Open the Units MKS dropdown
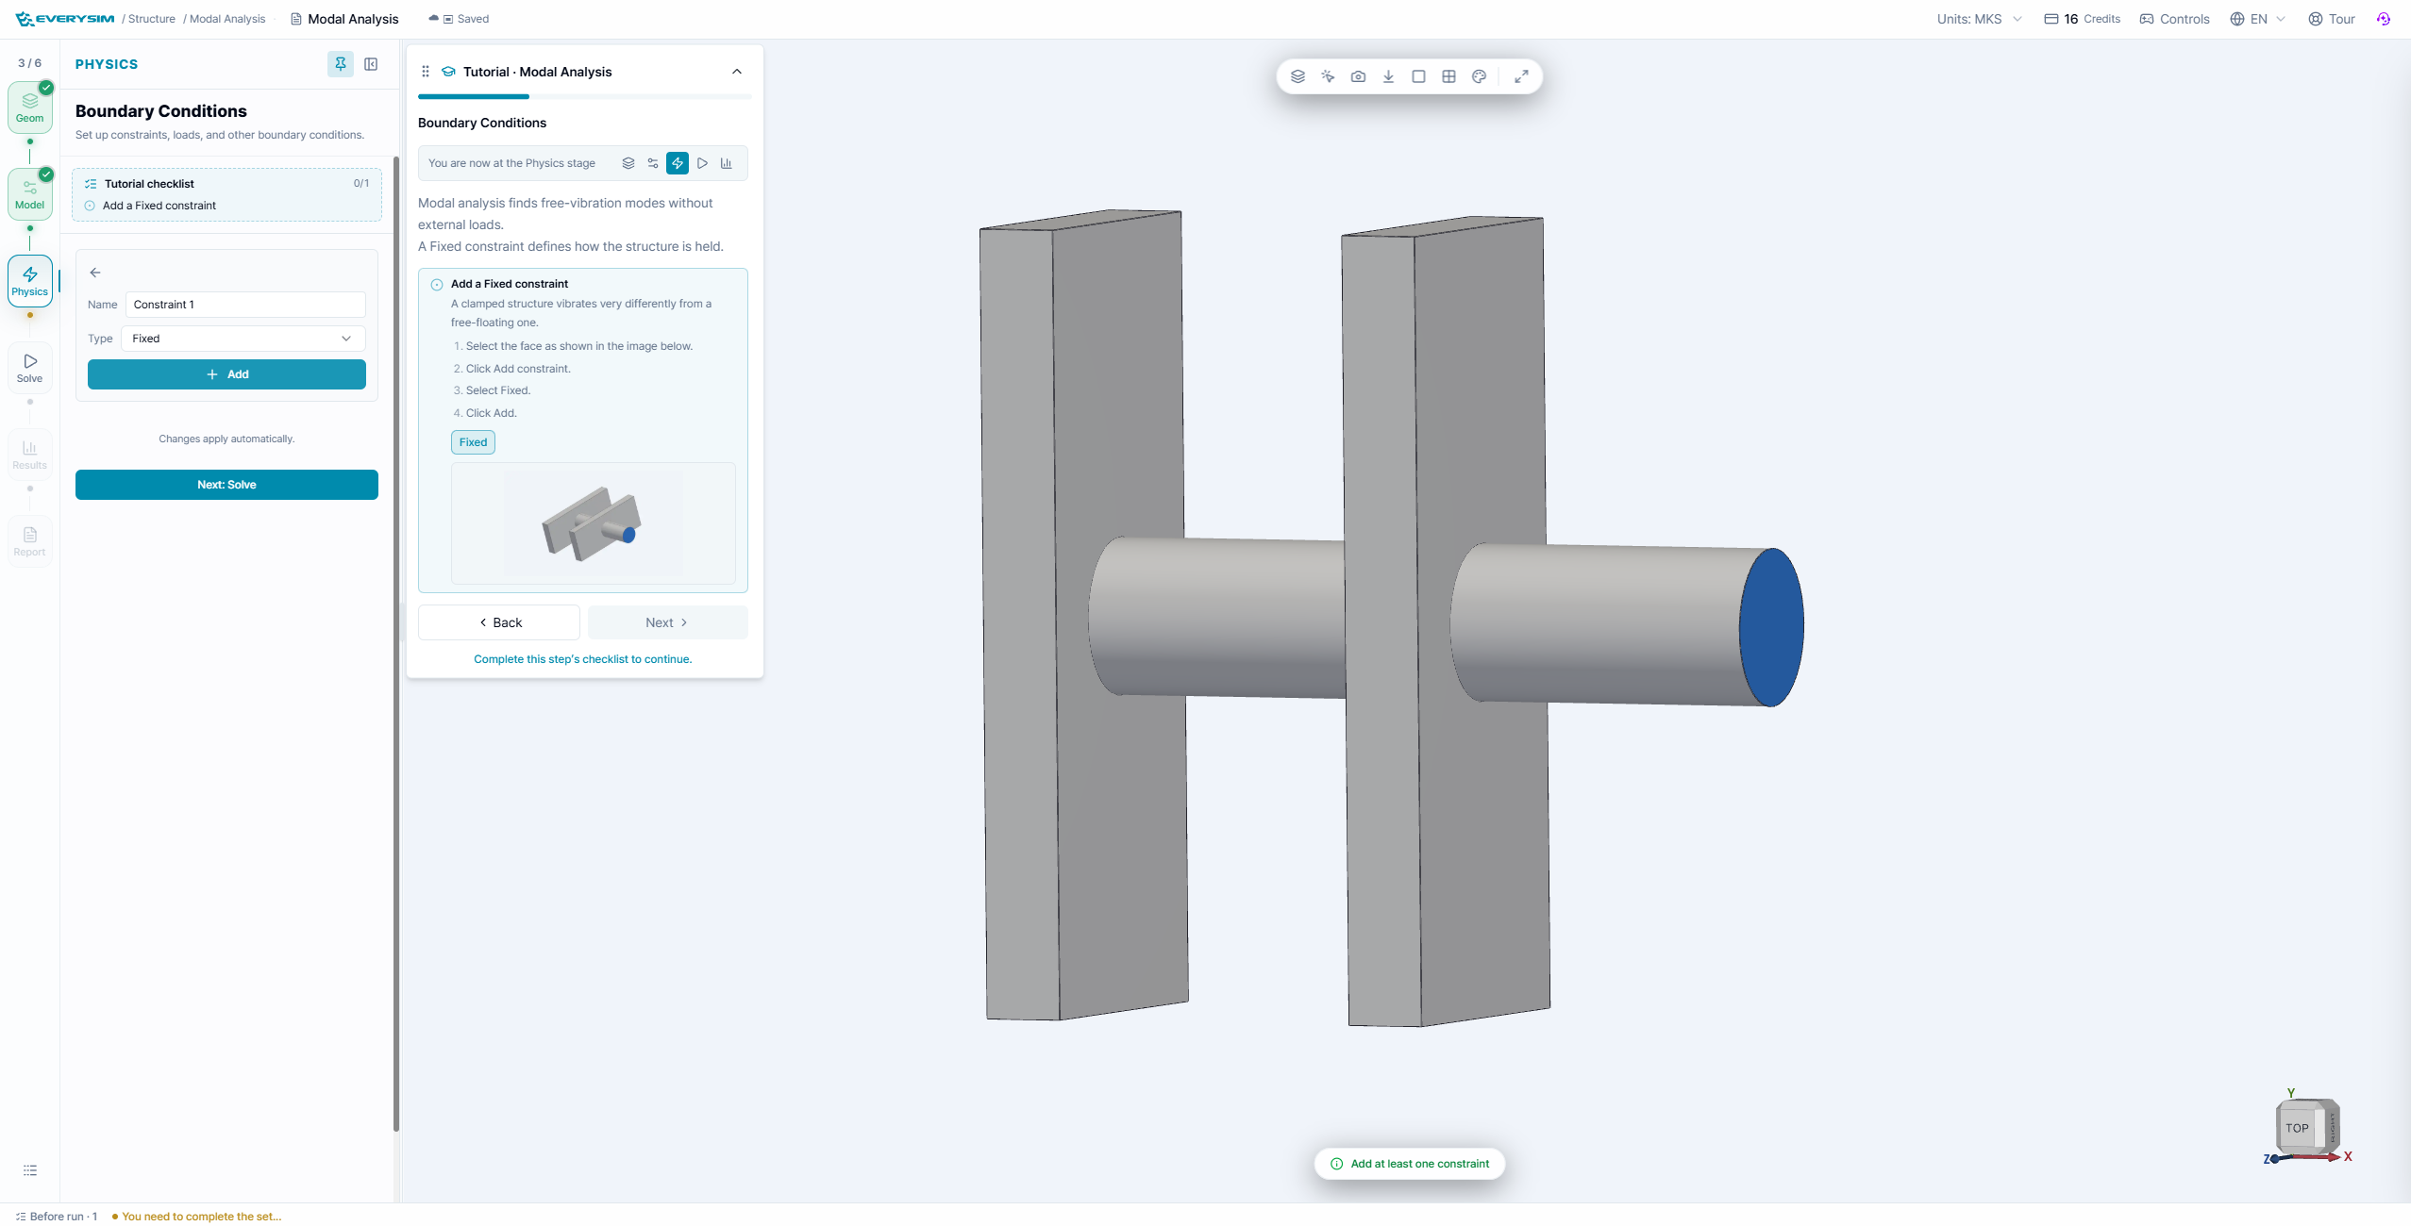The width and height of the screenshot is (2411, 1226). (1979, 19)
